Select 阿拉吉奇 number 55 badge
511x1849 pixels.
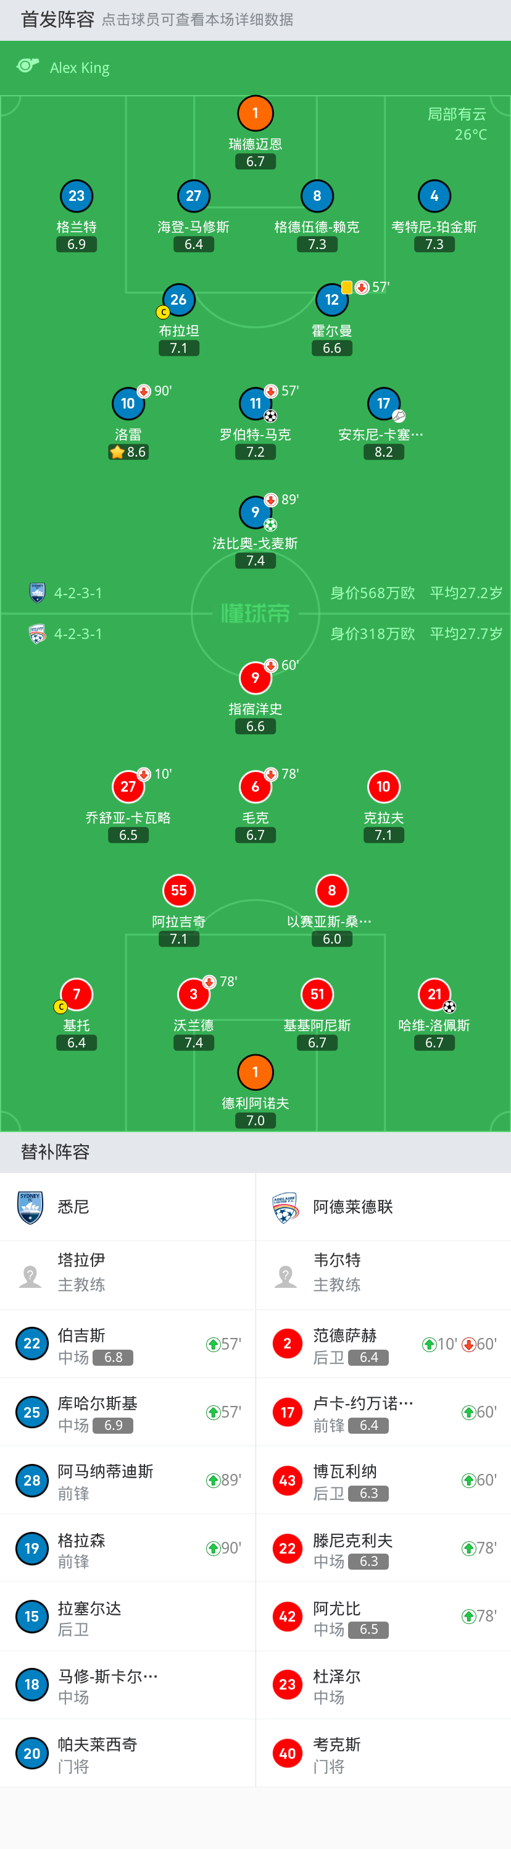pos(178,891)
